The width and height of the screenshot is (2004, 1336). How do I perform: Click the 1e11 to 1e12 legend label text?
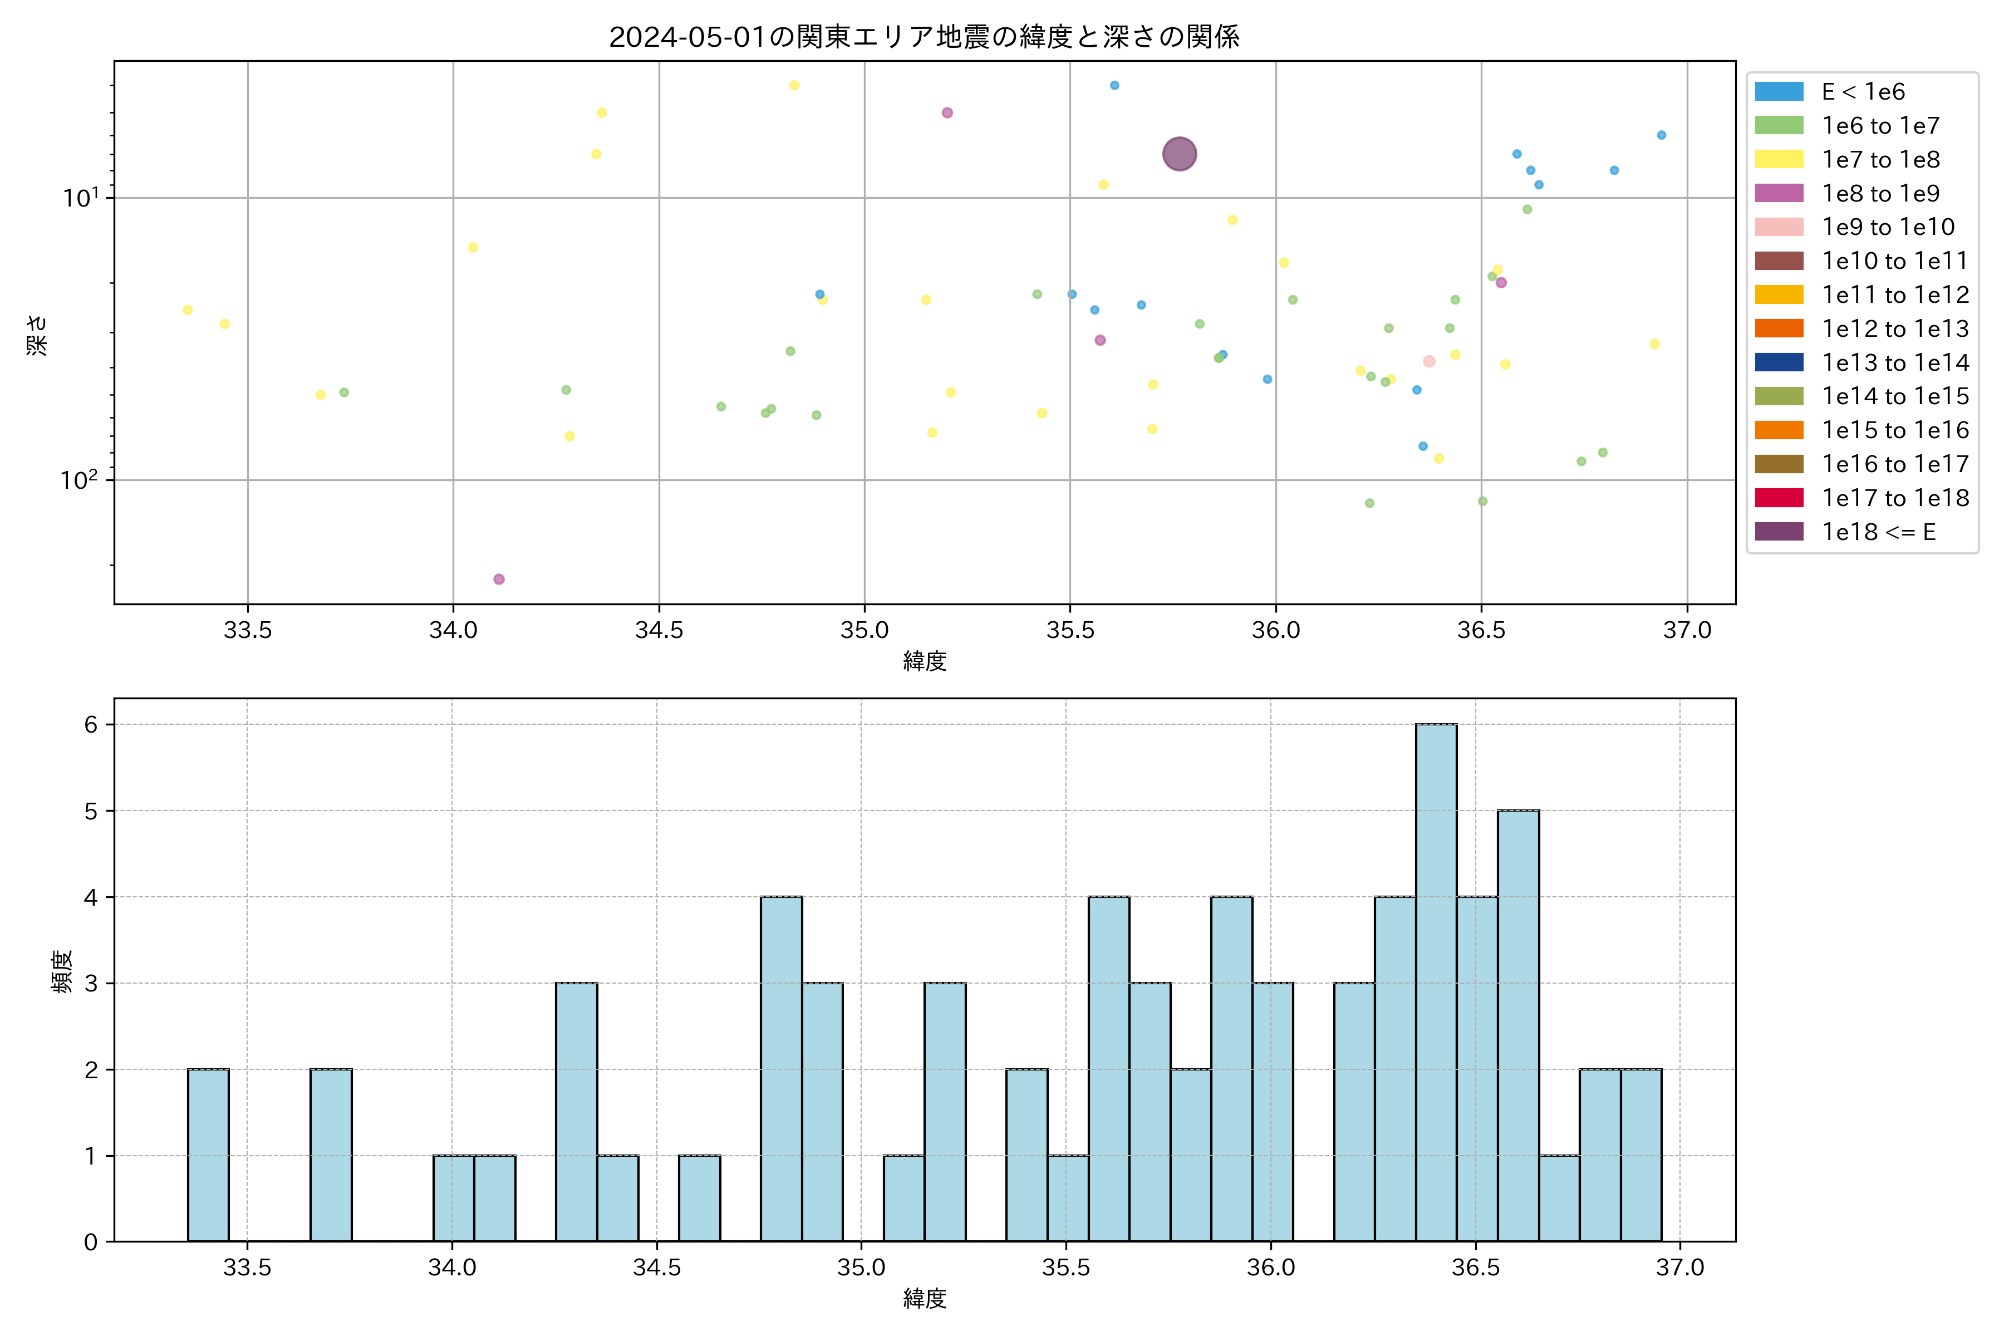(x=1895, y=295)
